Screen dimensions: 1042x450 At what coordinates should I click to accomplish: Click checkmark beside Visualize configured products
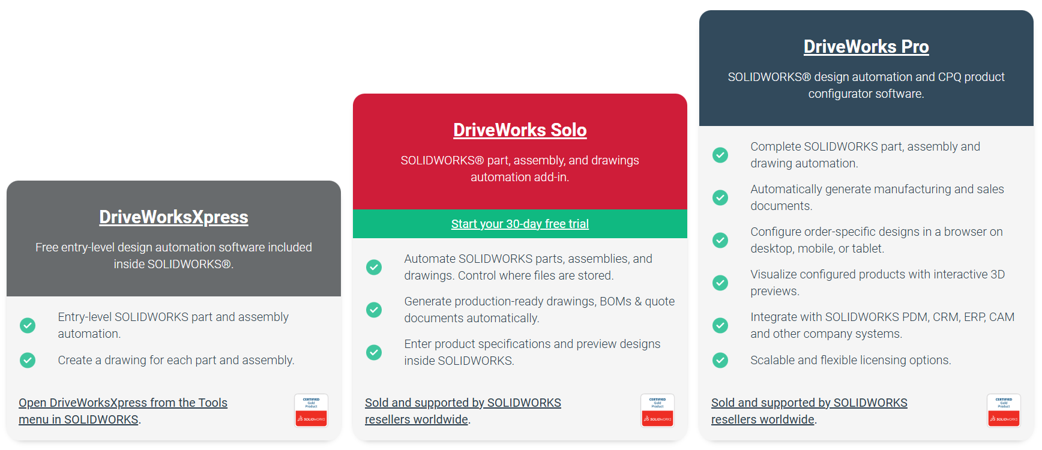pyautogui.click(x=720, y=283)
